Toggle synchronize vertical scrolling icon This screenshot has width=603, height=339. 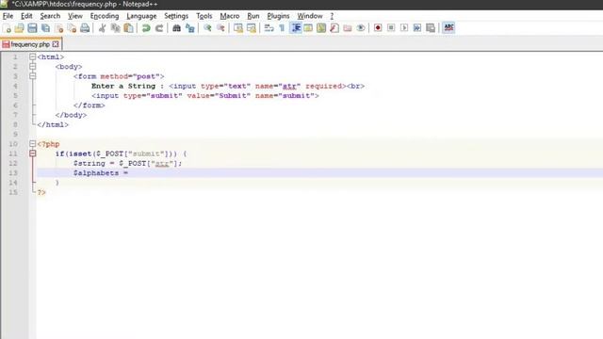(x=238, y=28)
